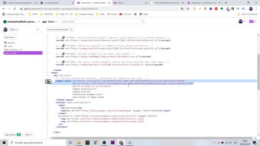Switch to Free Online USDZ and GLB tab
Image resolution: width=260 pixels, height=146 pixels.
click(x=167, y=3)
